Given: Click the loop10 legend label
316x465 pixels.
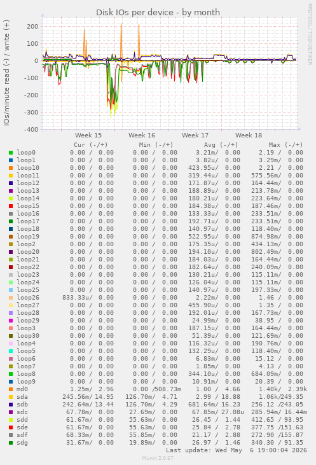Looking at the screenshot, I should pyautogui.click(x=28, y=168).
